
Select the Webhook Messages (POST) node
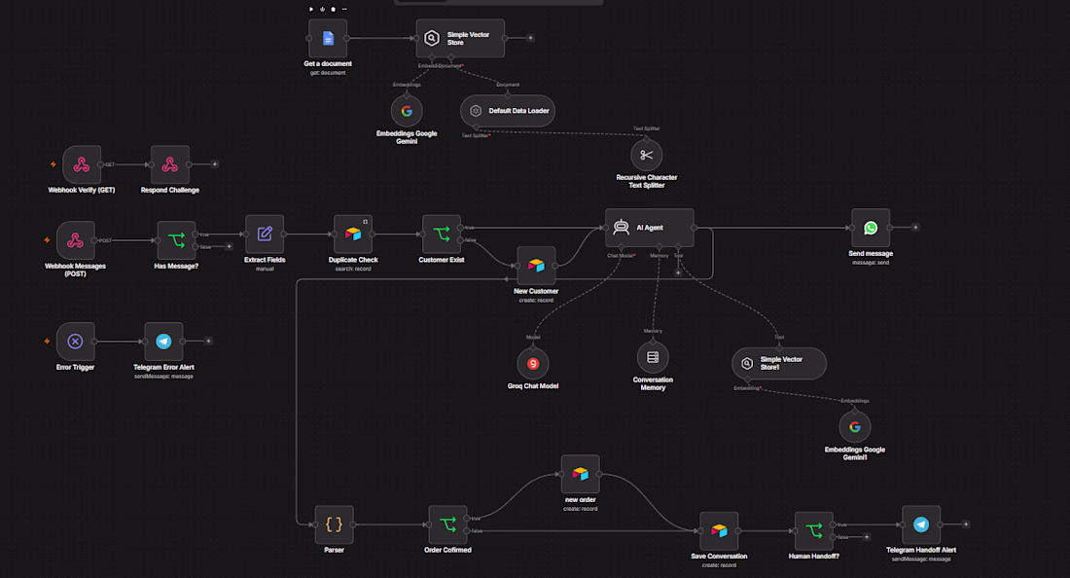coord(76,240)
